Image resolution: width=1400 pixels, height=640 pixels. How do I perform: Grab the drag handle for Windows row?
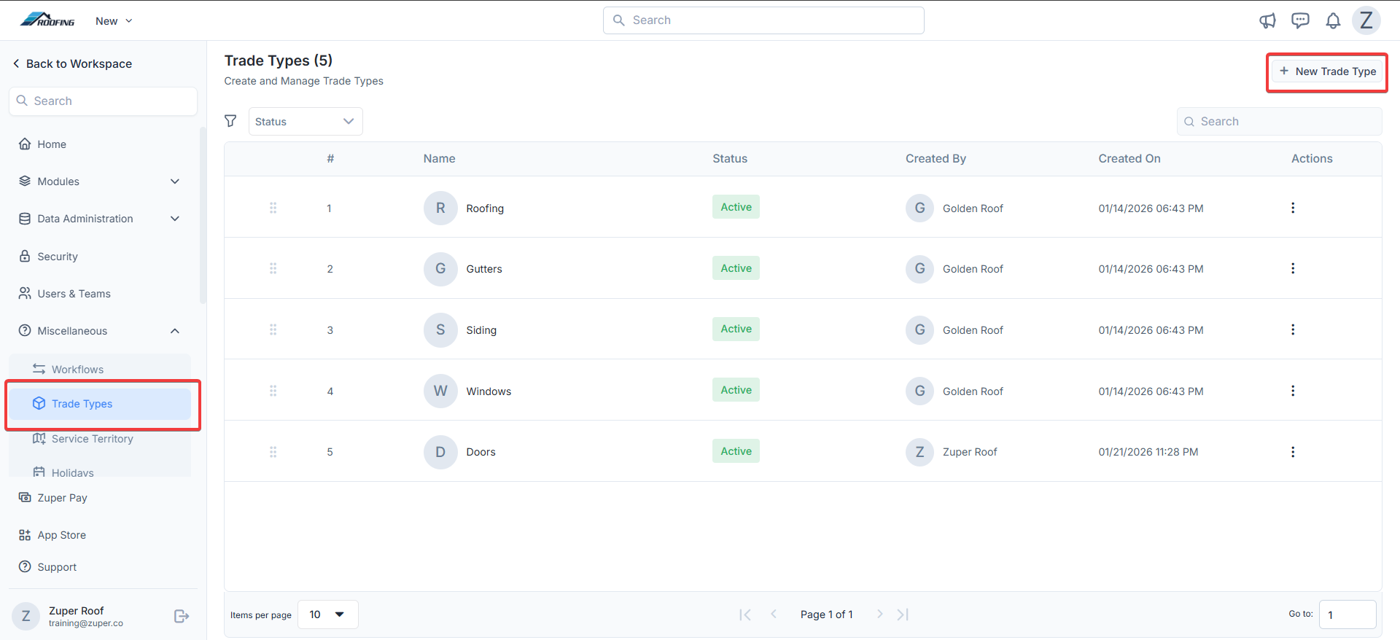(273, 391)
